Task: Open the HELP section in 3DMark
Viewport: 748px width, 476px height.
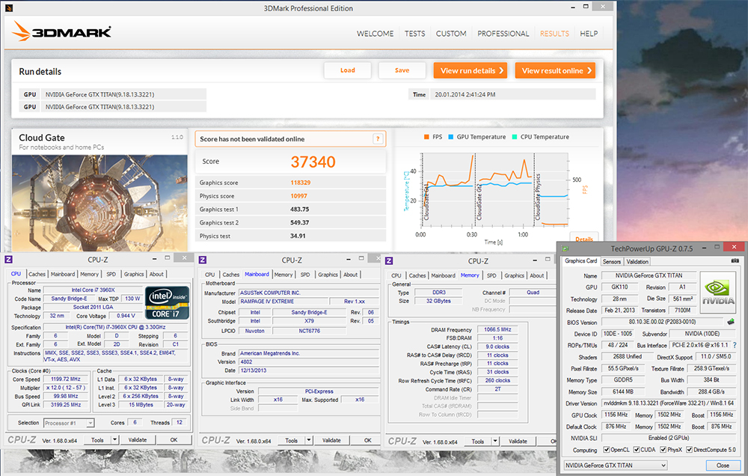Action: tap(589, 34)
